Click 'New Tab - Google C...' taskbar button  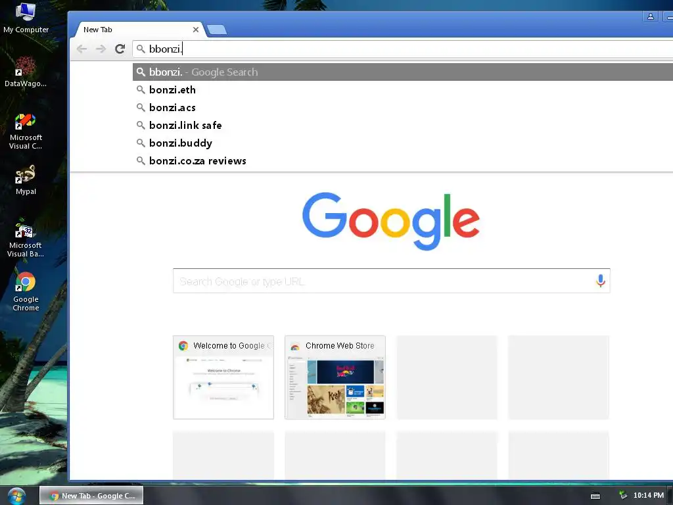(91, 496)
